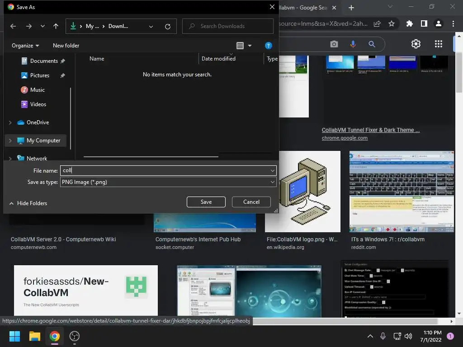Go back in Save As dialog
463x347 pixels.
tap(13, 26)
